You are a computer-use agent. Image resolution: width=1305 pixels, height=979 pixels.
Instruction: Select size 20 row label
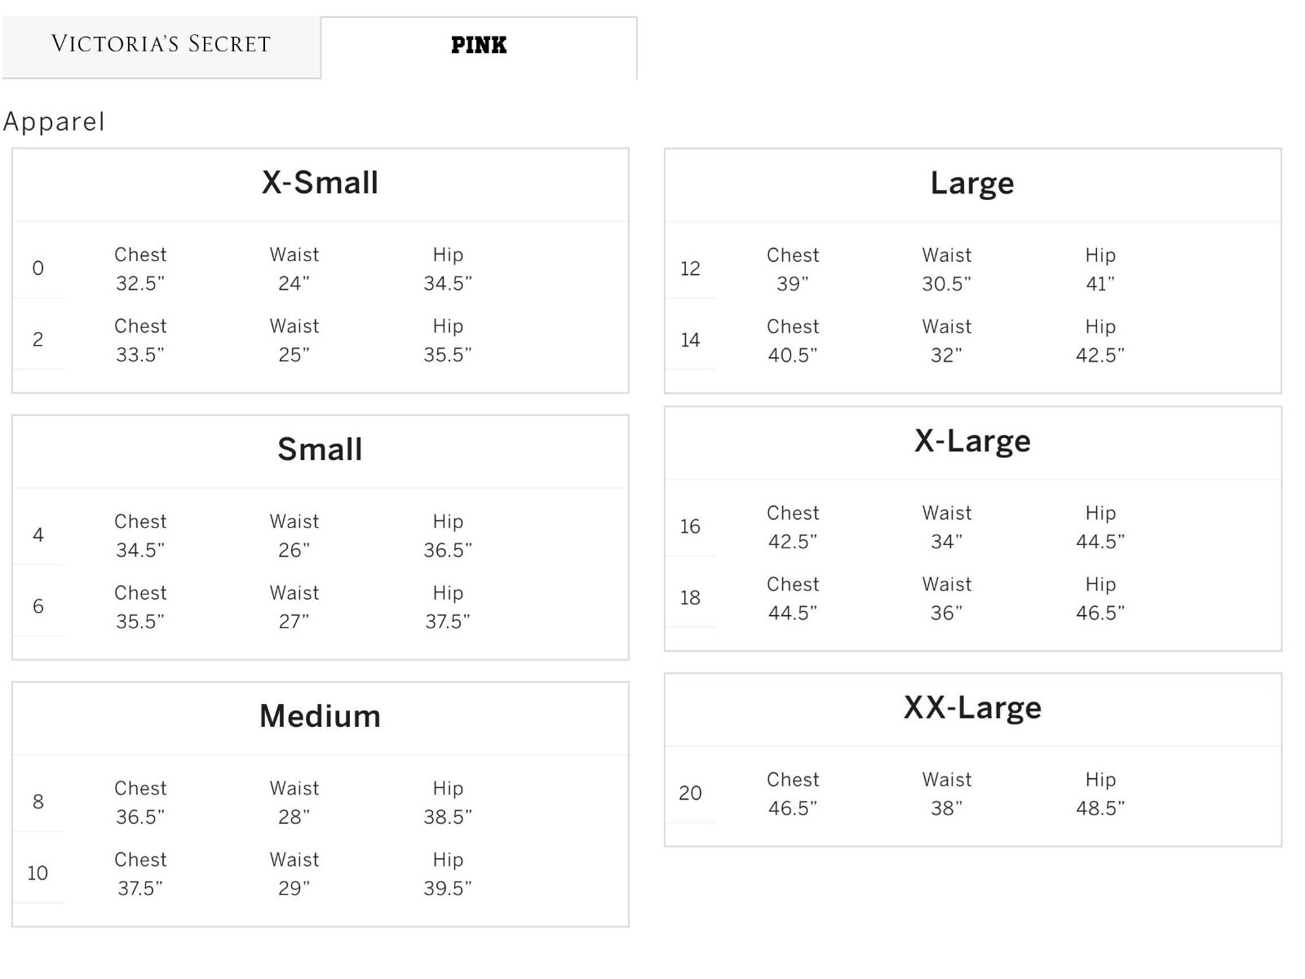(690, 793)
